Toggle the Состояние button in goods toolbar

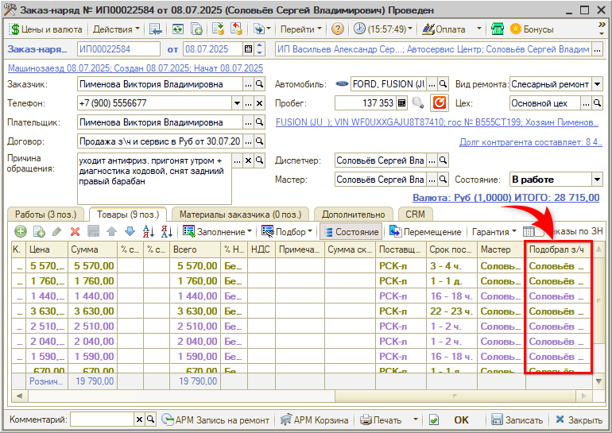coord(350,232)
